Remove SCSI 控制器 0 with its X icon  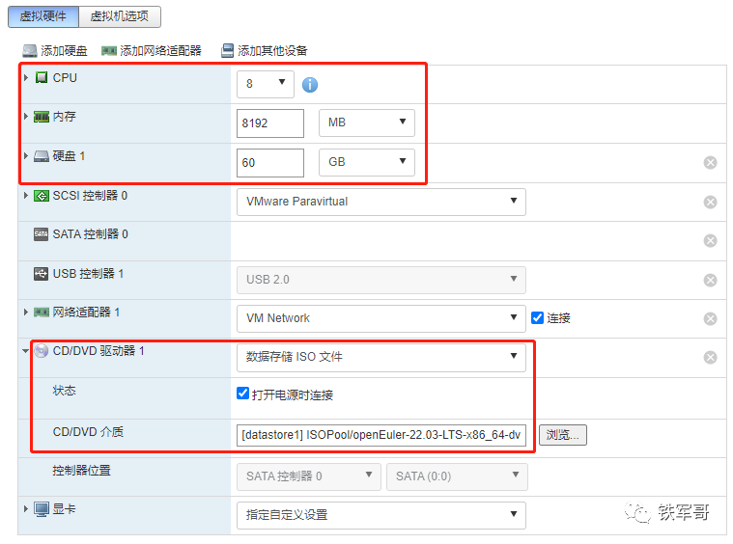710,202
